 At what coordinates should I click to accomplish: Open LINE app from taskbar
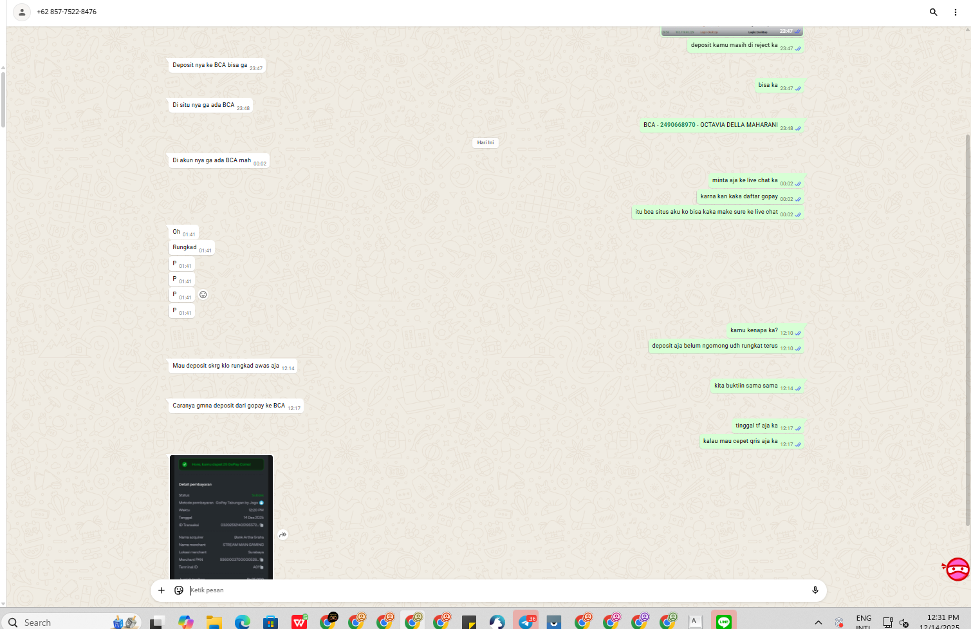pyautogui.click(x=724, y=622)
